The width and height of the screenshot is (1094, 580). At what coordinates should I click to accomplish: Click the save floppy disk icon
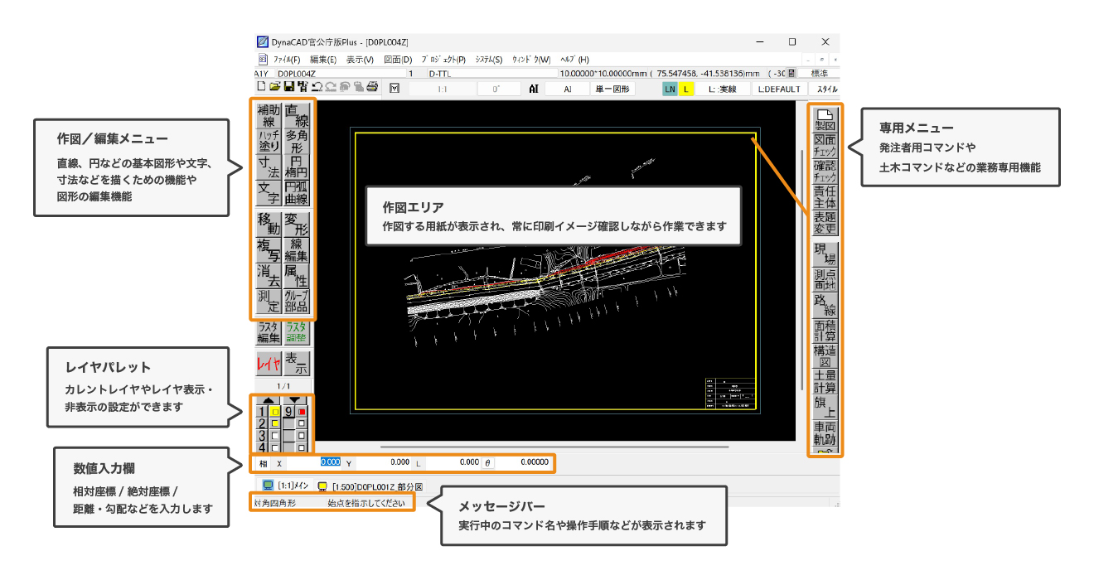pyautogui.click(x=289, y=86)
